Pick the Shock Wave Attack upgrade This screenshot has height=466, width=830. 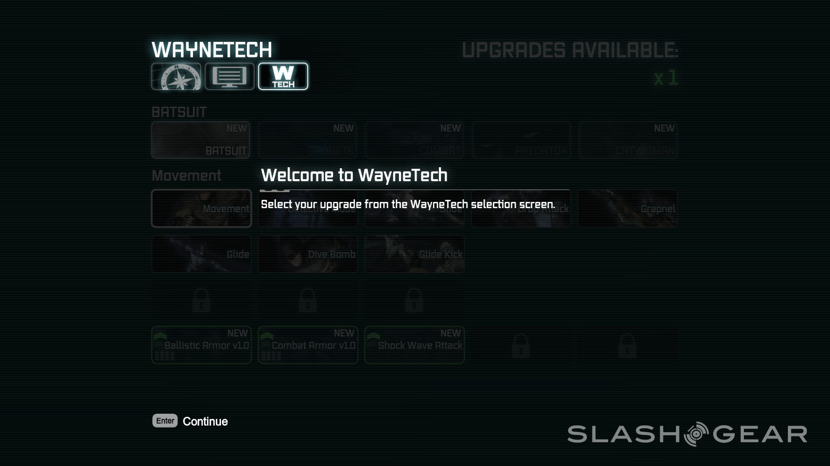(414, 345)
